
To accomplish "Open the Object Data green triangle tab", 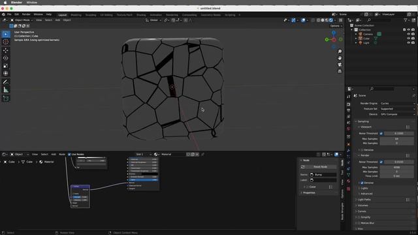I will [x=348, y=175].
